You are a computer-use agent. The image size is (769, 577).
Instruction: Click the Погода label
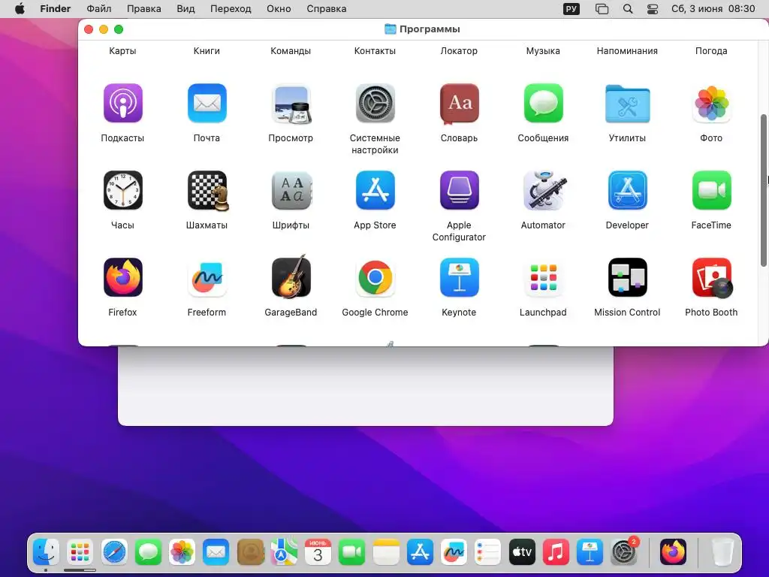[711, 51]
